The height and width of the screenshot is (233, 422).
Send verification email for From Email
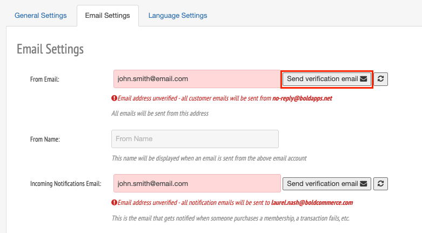[x=327, y=79]
